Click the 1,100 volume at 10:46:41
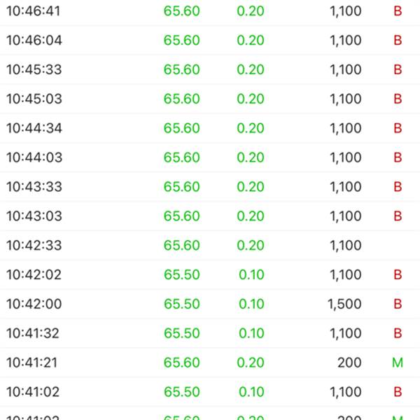Screen dimensions: 420x420 tap(346, 11)
